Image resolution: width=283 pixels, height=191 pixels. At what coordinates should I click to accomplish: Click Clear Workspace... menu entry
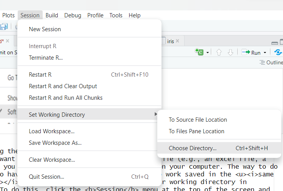pyautogui.click(x=52, y=160)
